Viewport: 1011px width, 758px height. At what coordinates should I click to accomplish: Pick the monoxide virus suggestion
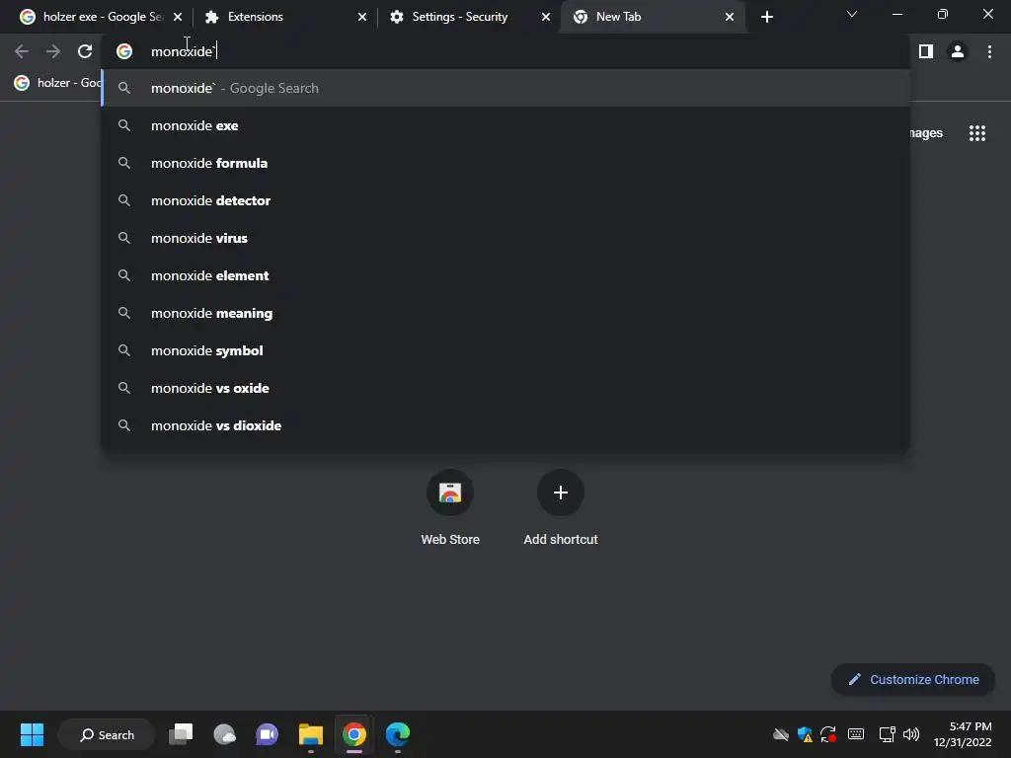click(x=505, y=238)
